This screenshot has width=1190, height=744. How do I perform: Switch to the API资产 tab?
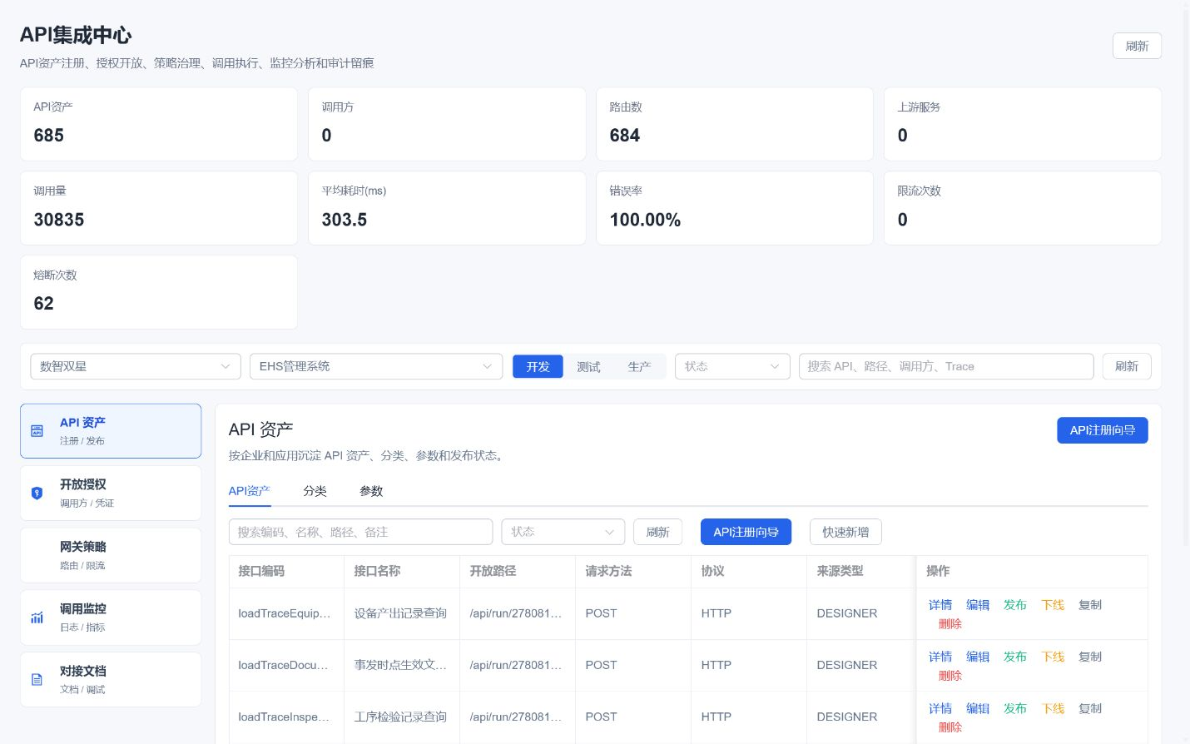pos(249,491)
